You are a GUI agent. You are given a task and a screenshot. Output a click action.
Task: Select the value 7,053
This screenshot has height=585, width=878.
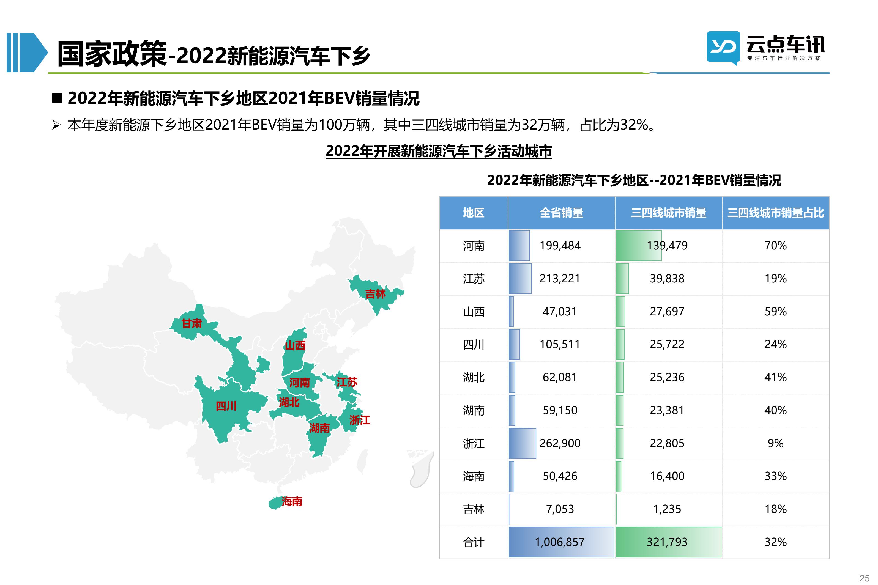pyautogui.click(x=560, y=509)
